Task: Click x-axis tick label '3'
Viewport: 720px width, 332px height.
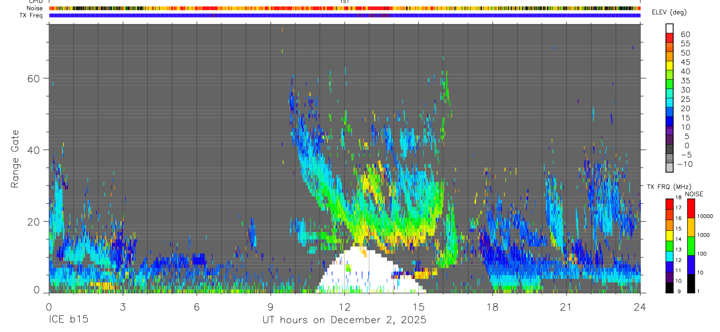Action: click(x=123, y=307)
